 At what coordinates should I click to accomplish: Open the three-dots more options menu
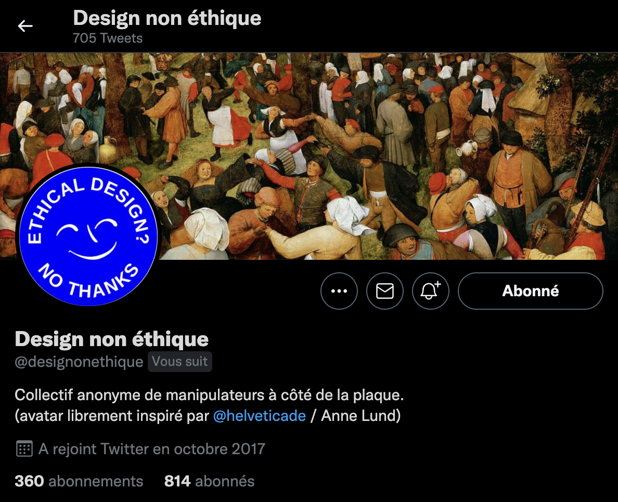[x=339, y=291]
